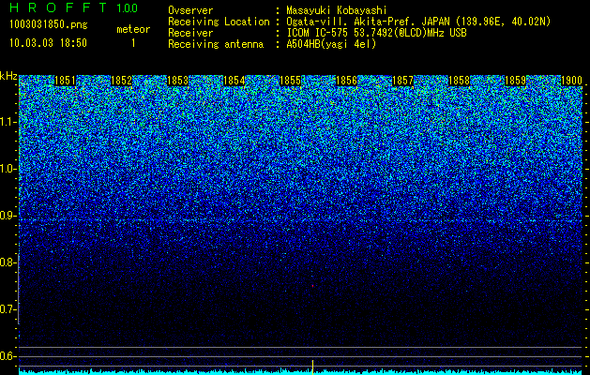Click the Receiving antenna field label
Viewport: 590px width, 375px height.
[216, 44]
